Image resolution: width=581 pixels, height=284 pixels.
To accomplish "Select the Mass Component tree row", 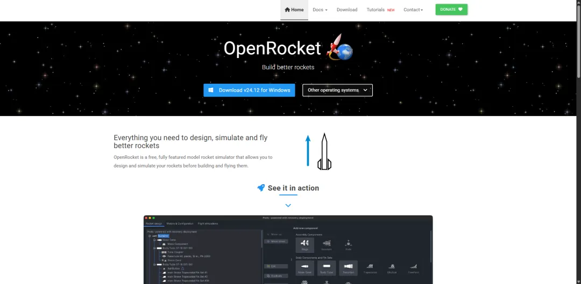I will pyautogui.click(x=178, y=244).
